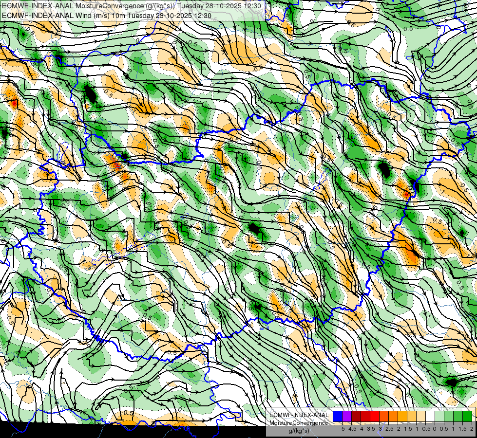
Task: Click the 1.5 legend tick label
Action: tap(462, 429)
